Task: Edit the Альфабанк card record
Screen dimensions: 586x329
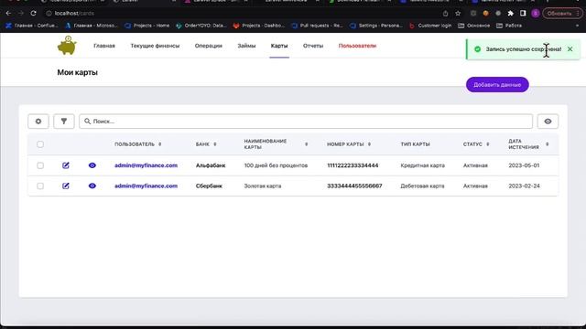Action: pyautogui.click(x=66, y=165)
